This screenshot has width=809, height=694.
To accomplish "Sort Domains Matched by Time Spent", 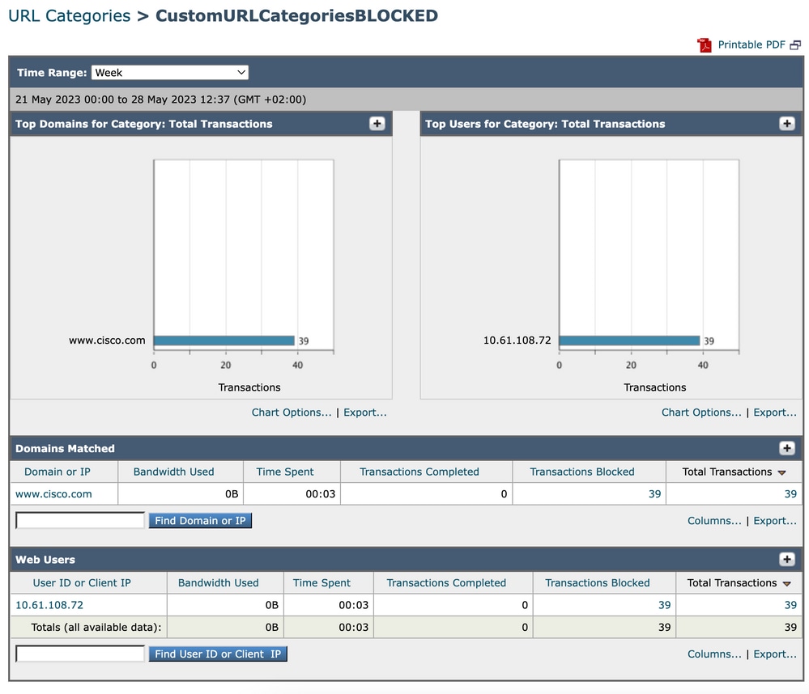I will point(285,472).
